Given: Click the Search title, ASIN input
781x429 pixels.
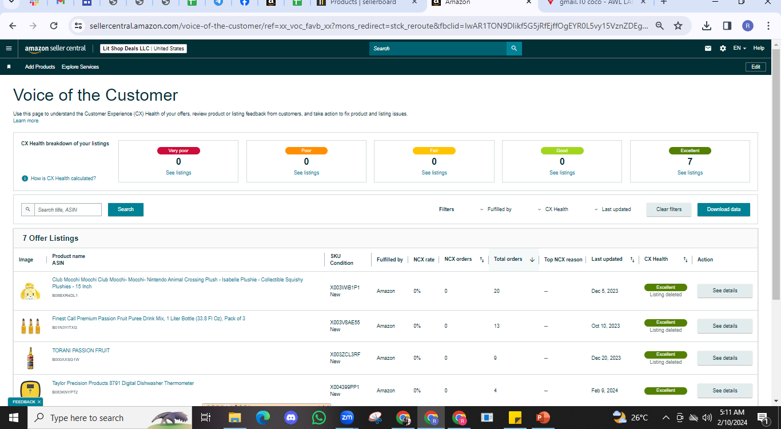Looking at the screenshot, I should (68, 210).
